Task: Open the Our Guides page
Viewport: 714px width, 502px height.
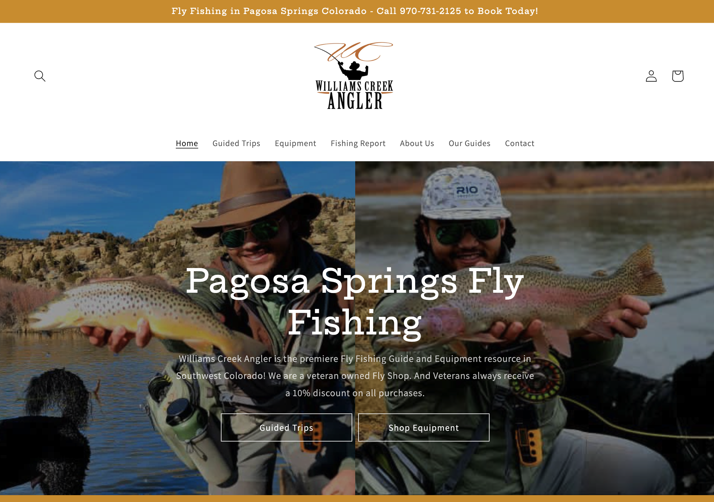Action: click(x=469, y=143)
